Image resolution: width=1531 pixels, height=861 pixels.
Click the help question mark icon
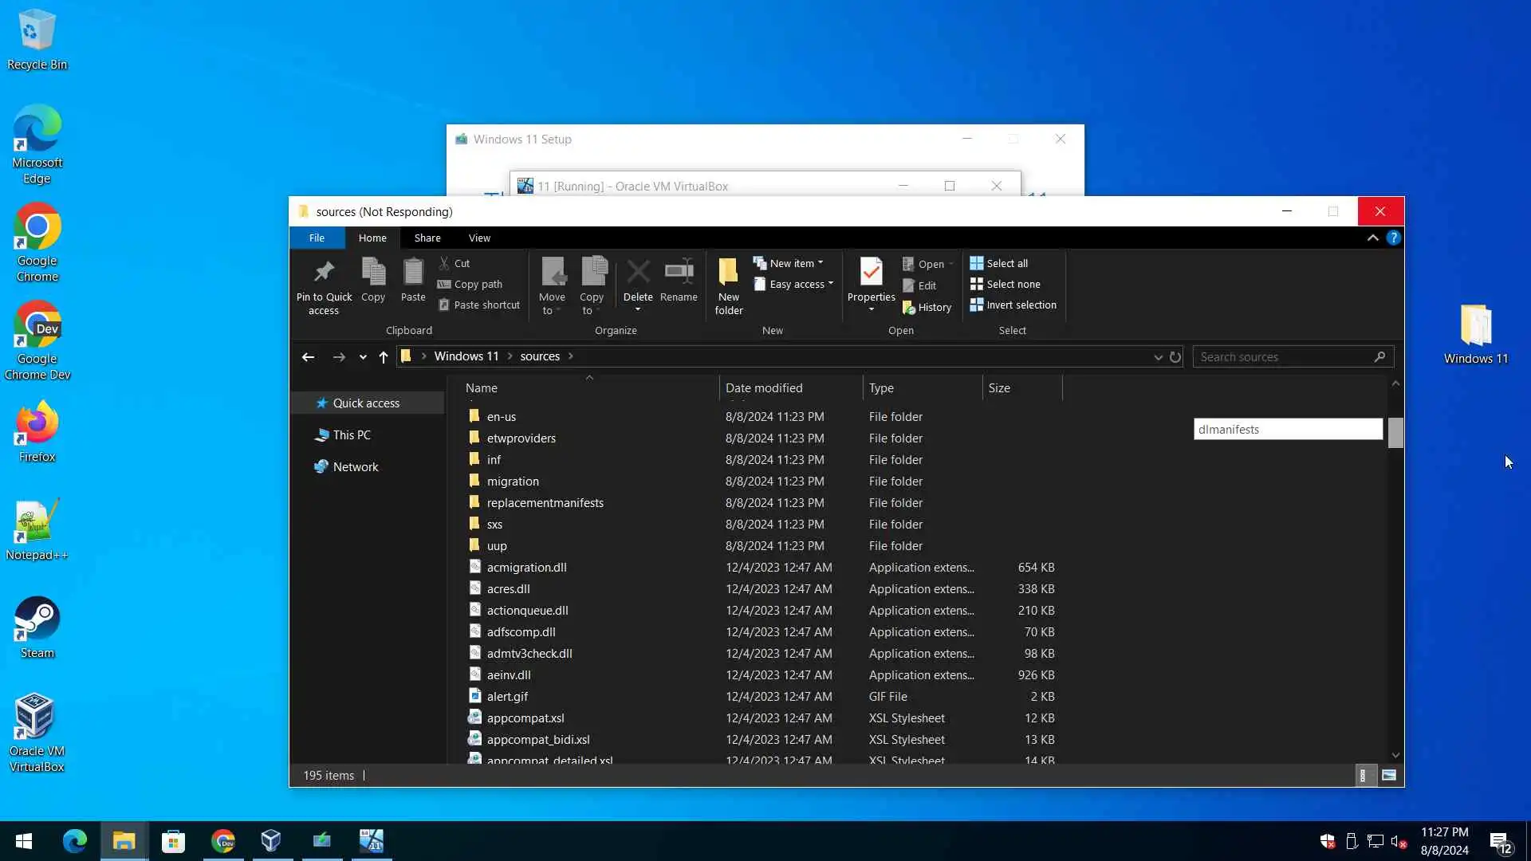[x=1393, y=238]
